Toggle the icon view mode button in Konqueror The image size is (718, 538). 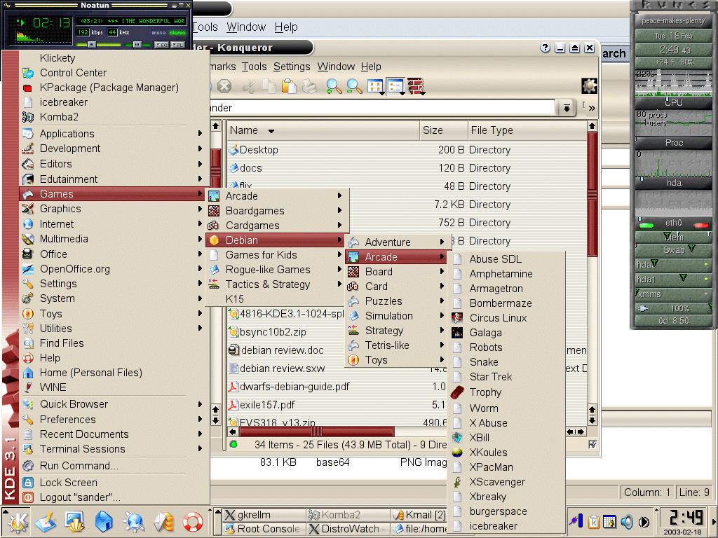click(375, 86)
